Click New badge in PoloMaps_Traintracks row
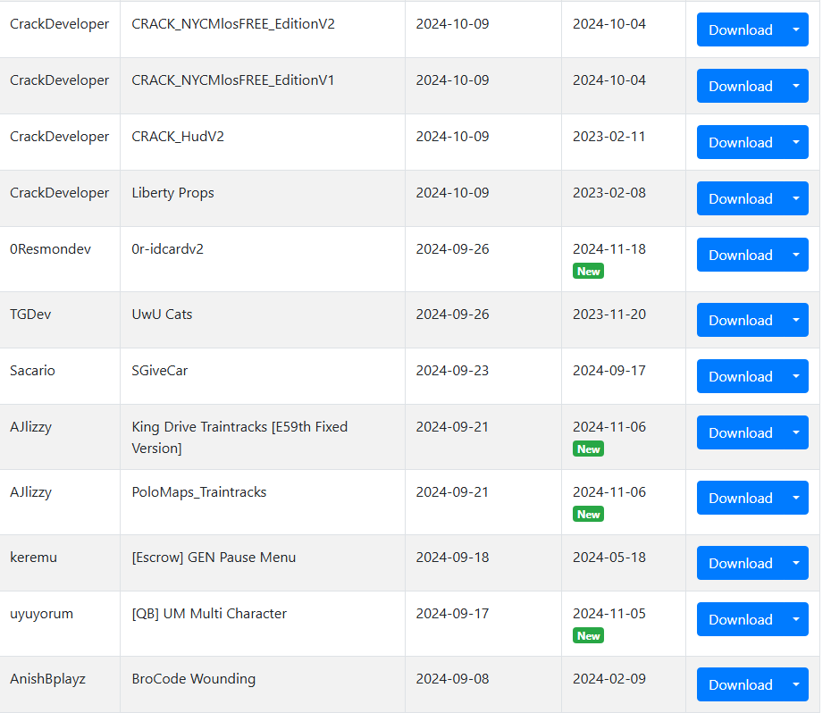Viewport: 831px width, 713px height. coord(588,514)
